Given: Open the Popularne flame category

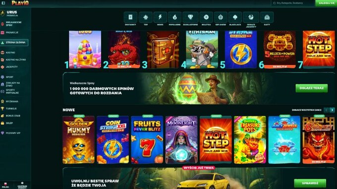Looking at the screenshot, I should pos(174,17).
